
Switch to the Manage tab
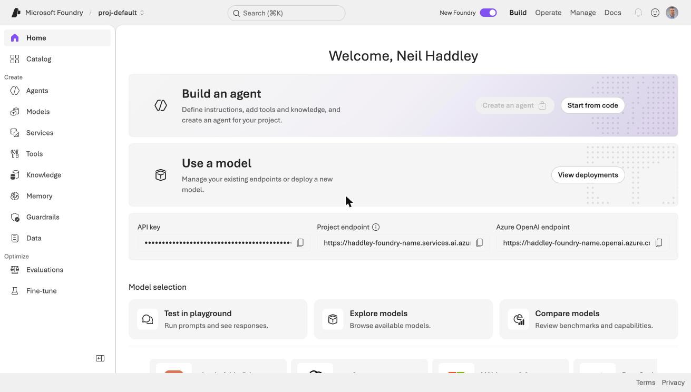[x=582, y=13]
